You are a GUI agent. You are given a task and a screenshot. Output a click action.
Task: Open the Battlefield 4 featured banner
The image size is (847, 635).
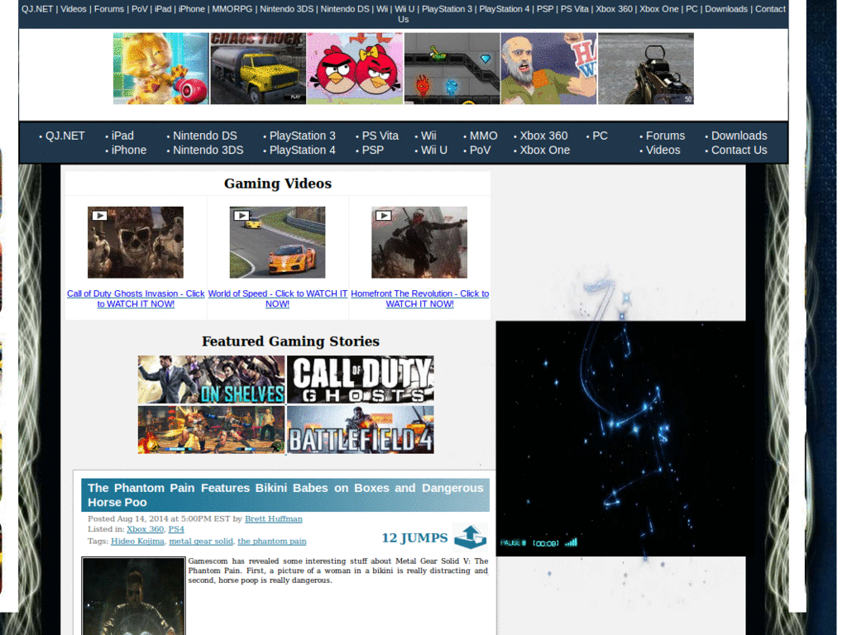361,430
